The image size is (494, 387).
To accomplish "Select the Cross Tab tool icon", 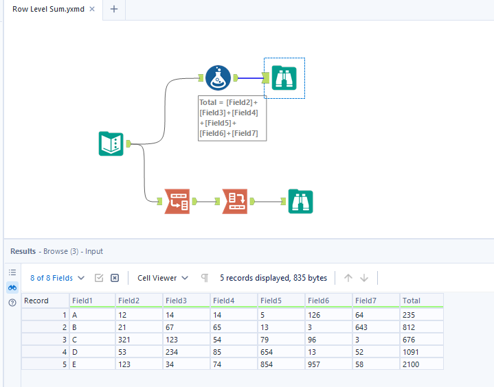I will (x=234, y=201).
